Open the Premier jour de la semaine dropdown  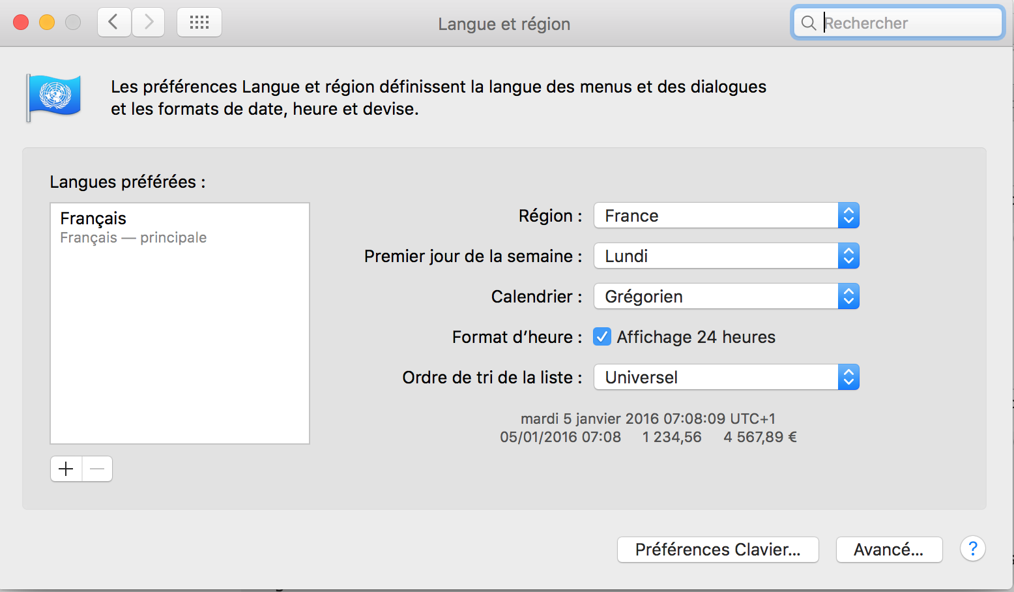tap(727, 256)
